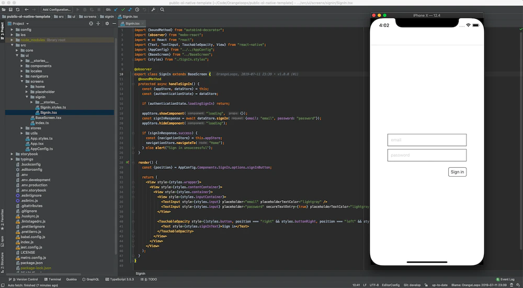
Task: Open the npm side tab
Action: (2, 241)
